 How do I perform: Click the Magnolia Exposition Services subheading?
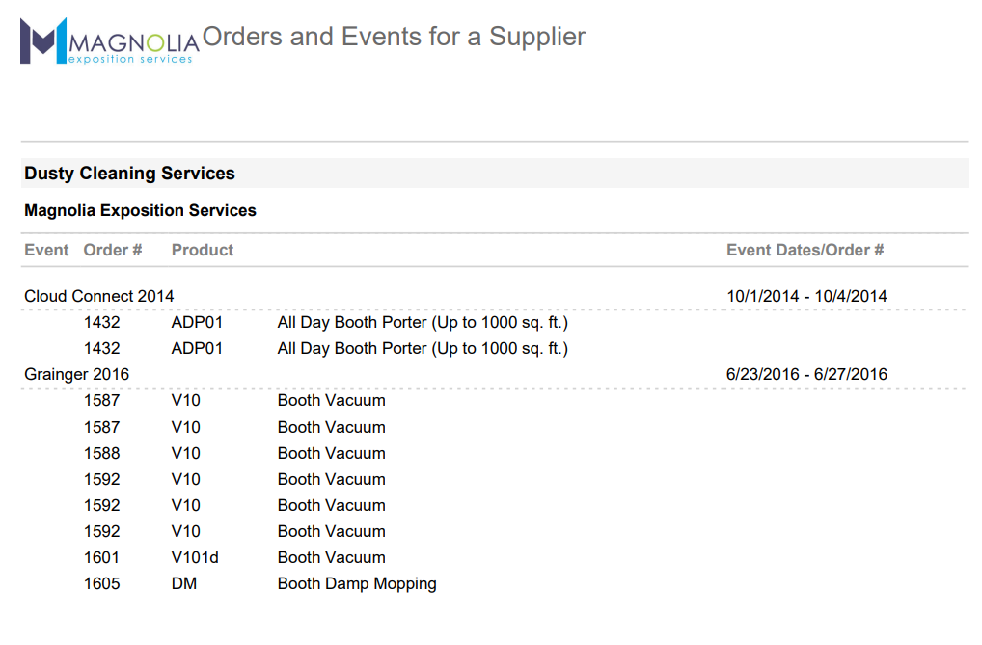coord(140,210)
